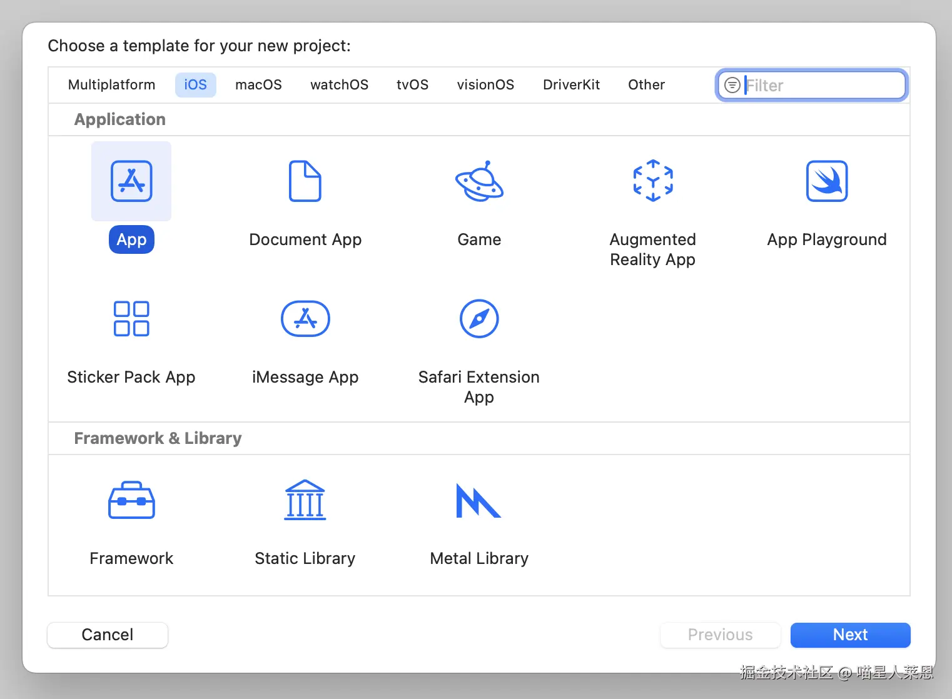952x699 pixels.
Task: Click the Cancel button
Action: tap(108, 635)
